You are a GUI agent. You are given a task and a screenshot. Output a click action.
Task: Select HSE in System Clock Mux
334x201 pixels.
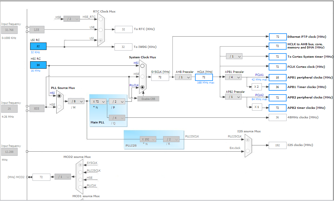pos(142,76)
